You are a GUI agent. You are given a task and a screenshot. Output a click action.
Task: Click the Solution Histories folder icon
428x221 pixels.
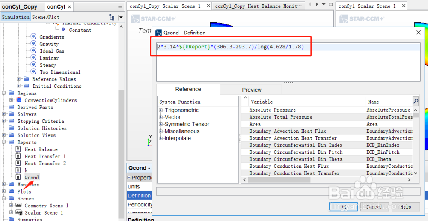pos(12,128)
